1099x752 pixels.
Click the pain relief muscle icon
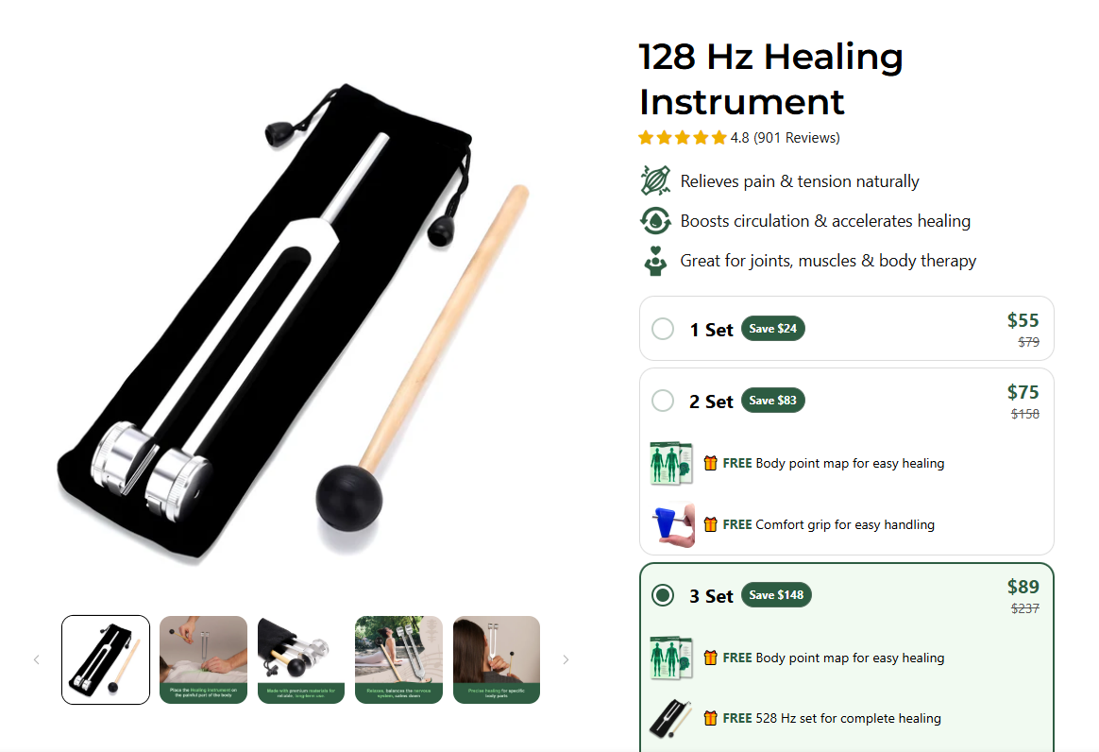click(x=655, y=180)
